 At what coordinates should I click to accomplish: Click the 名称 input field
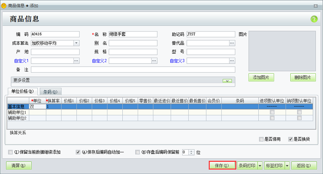point(133,34)
